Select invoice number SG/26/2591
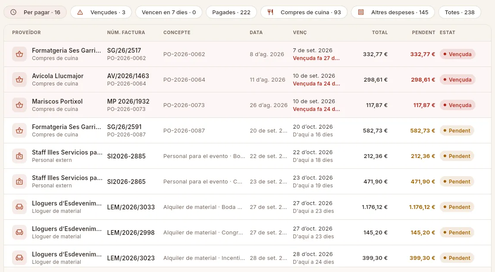 point(124,127)
